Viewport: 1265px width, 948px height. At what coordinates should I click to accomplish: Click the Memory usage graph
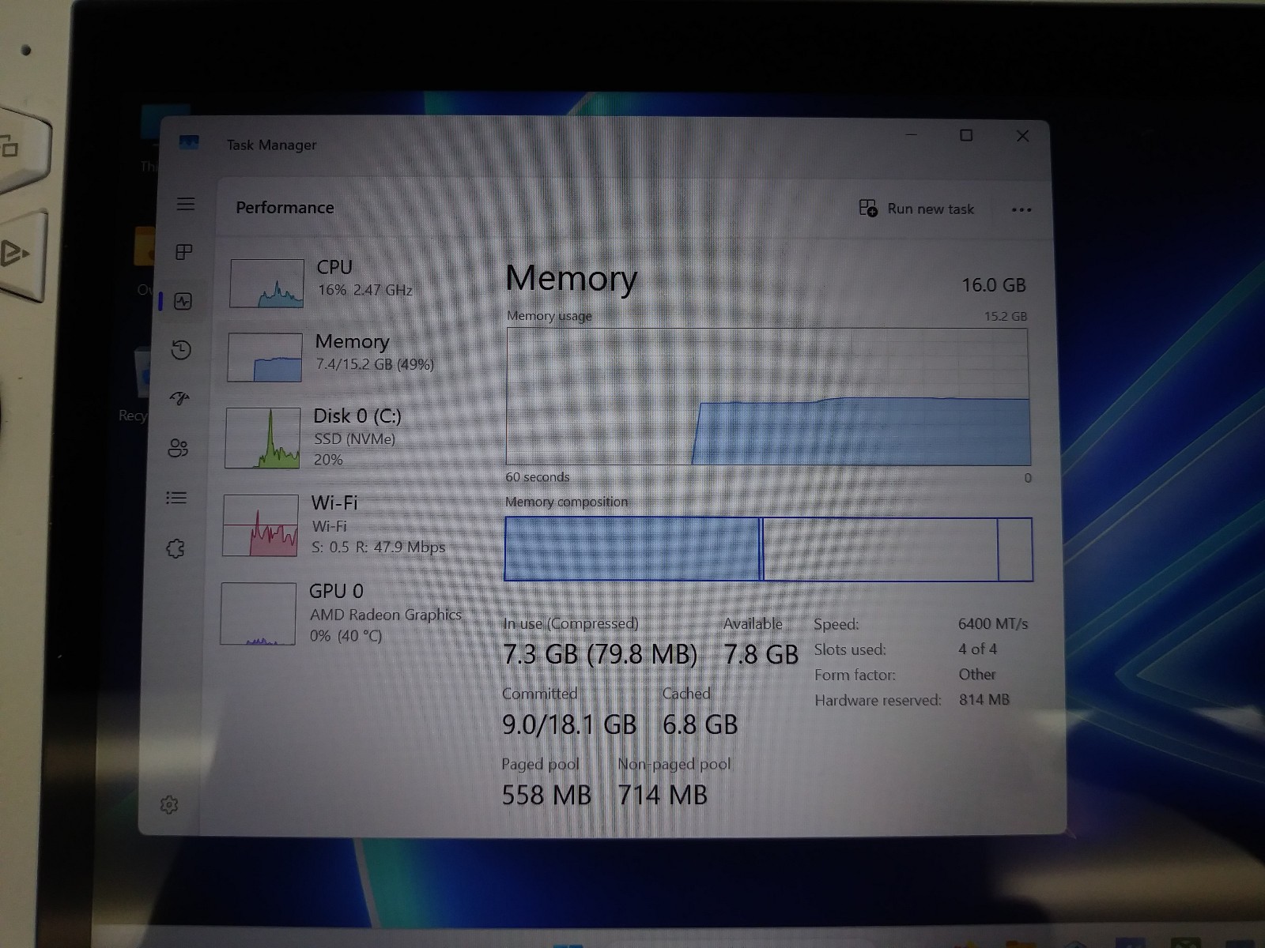point(768,397)
